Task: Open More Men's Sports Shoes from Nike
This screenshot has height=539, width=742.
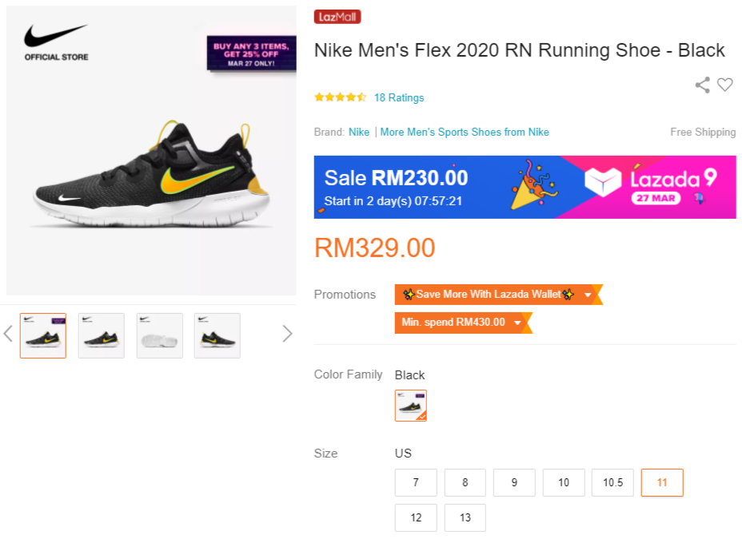Action: coord(465,132)
